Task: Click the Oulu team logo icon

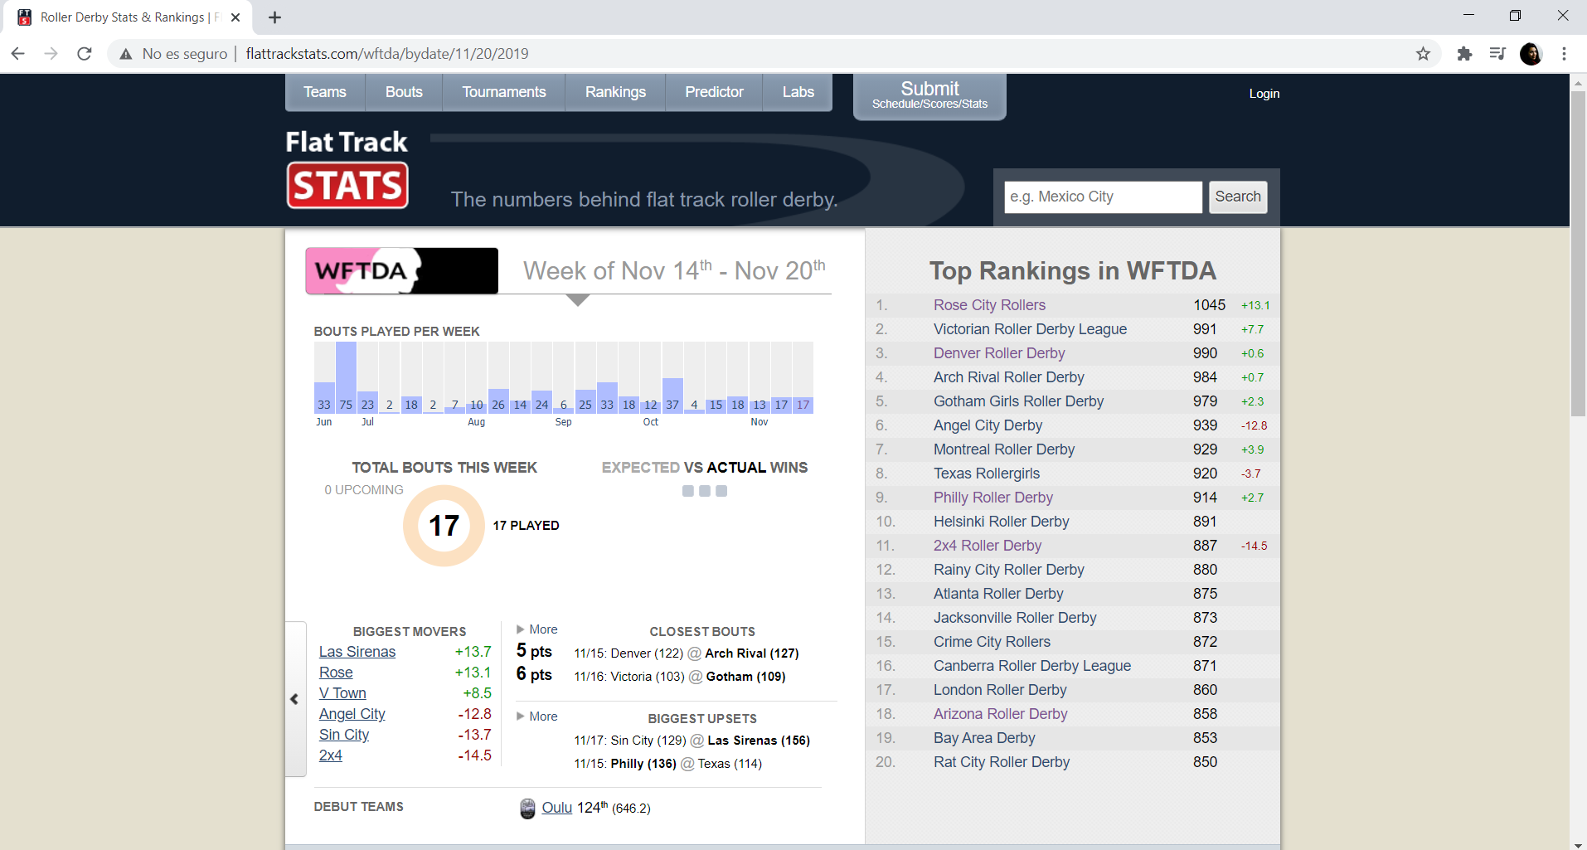Action: pos(527,809)
